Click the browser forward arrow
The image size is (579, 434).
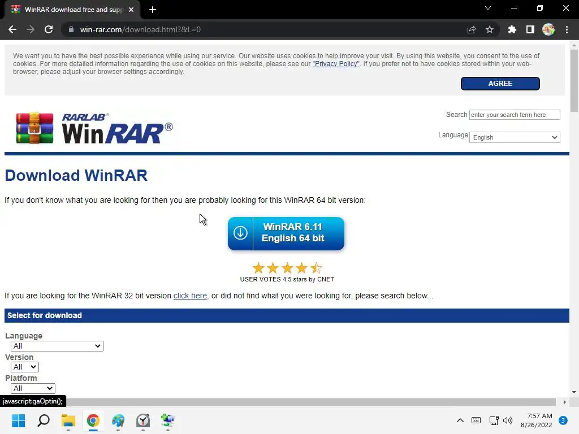point(31,29)
